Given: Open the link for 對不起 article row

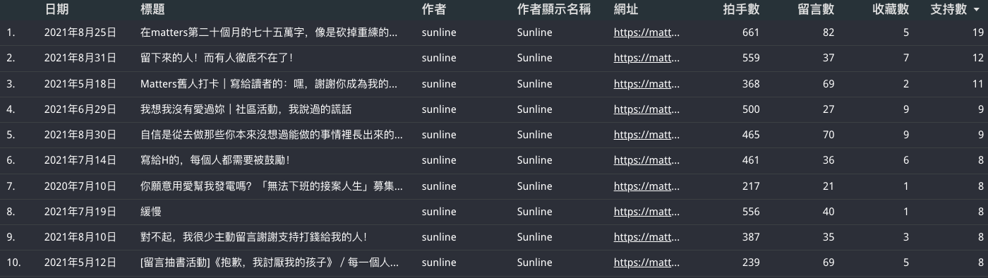Looking at the screenshot, I should 646,238.
